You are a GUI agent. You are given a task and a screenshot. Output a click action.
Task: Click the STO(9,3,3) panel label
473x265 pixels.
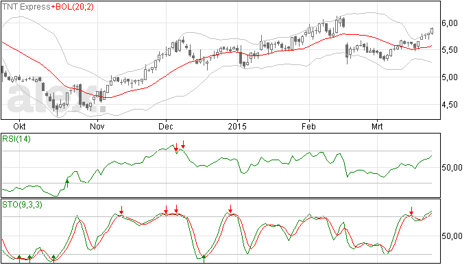pyautogui.click(x=22, y=205)
